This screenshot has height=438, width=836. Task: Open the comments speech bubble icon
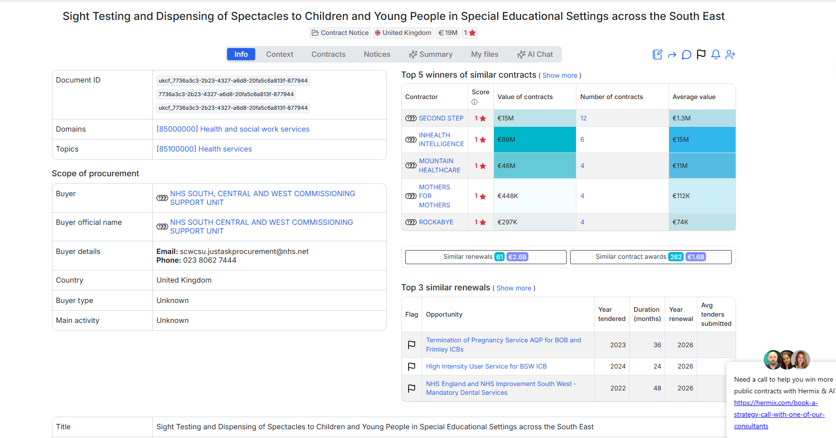pos(686,54)
